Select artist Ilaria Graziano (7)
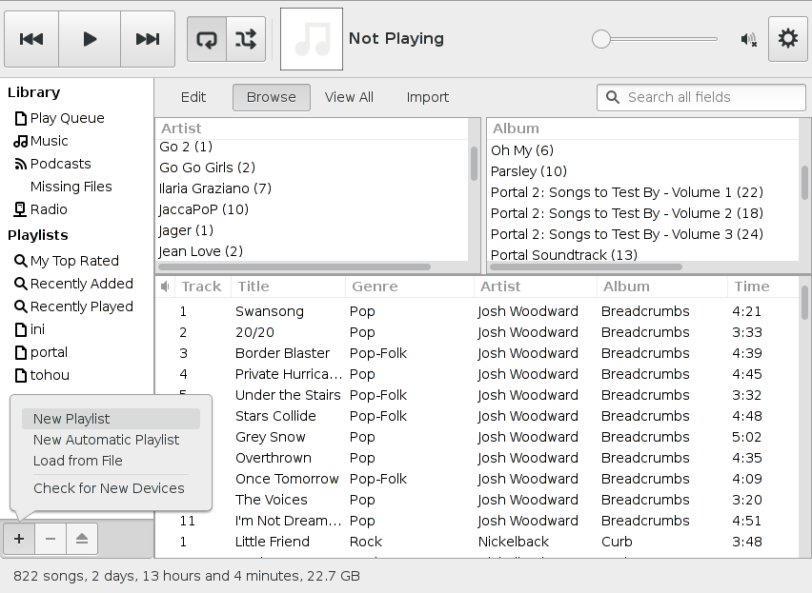The width and height of the screenshot is (812, 593). (x=312, y=188)
